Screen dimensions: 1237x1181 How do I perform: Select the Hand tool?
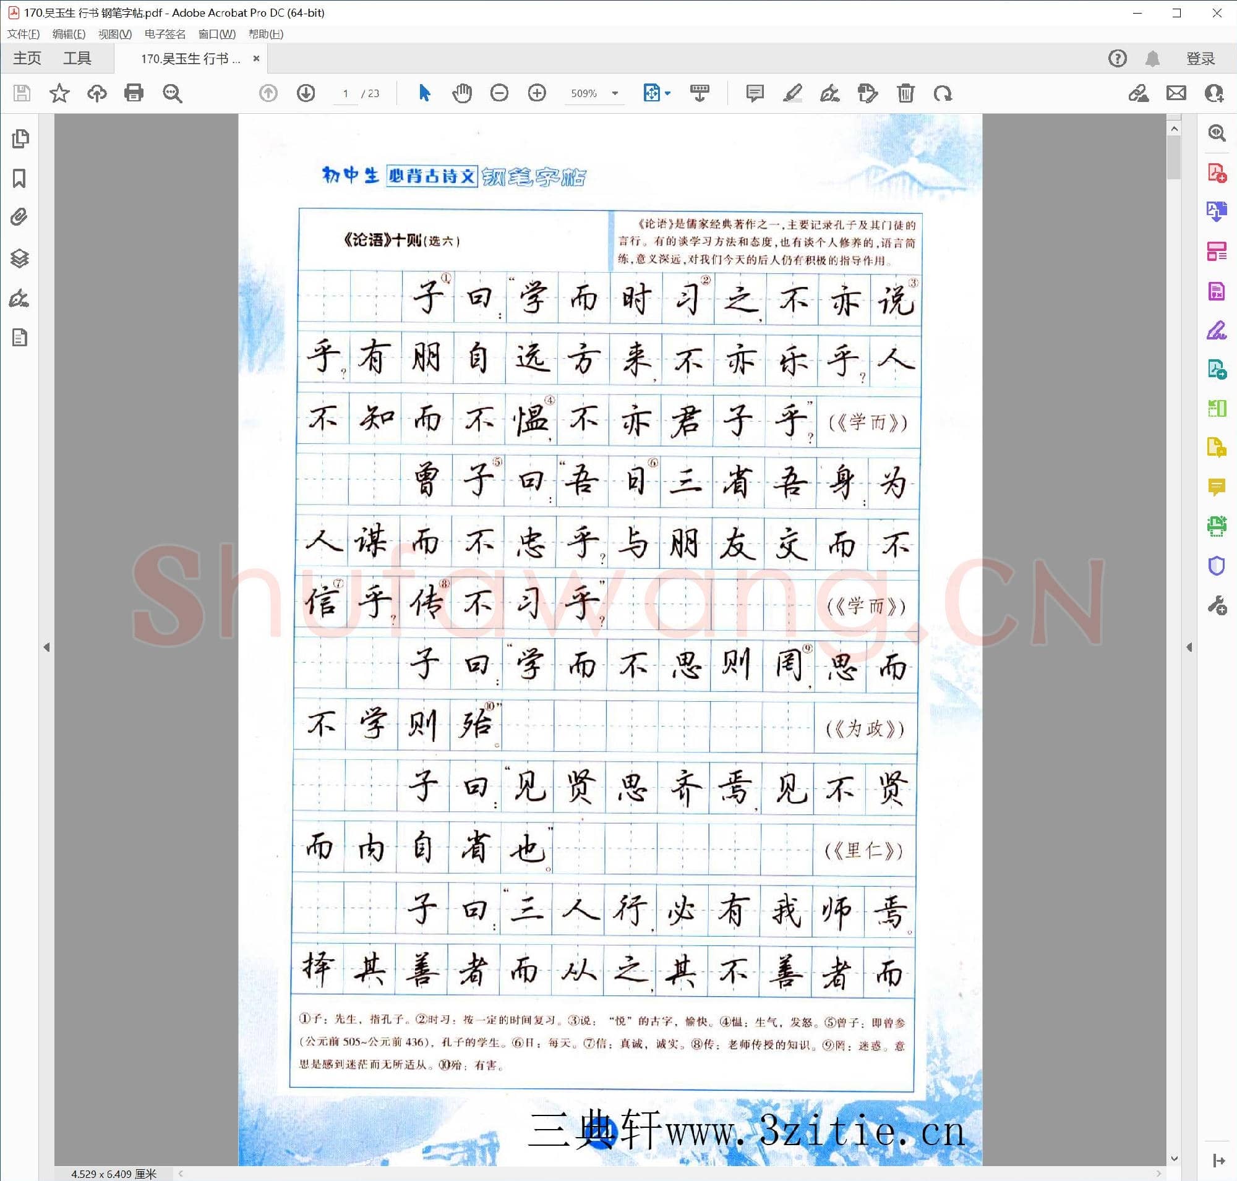click(461, 93)
